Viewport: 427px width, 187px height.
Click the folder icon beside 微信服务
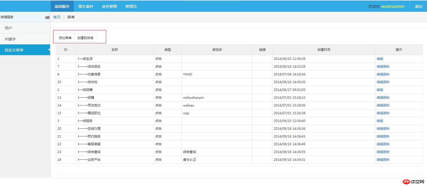click(47, 17)
